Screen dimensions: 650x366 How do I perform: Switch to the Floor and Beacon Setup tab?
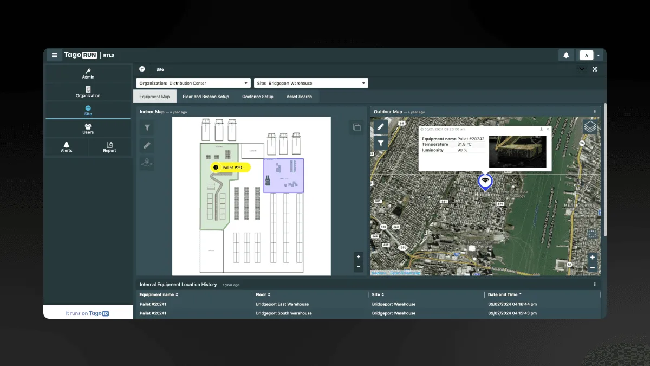(x=206, y=96)
